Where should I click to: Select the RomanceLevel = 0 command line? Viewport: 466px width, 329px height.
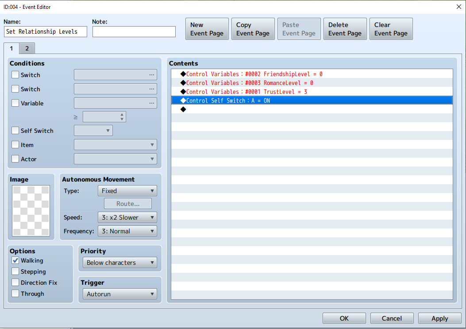(312, 83)
